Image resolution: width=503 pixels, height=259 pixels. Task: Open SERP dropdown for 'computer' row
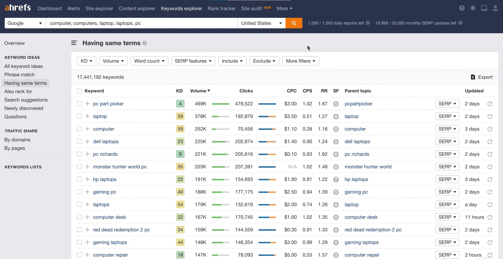click(447, 129)
